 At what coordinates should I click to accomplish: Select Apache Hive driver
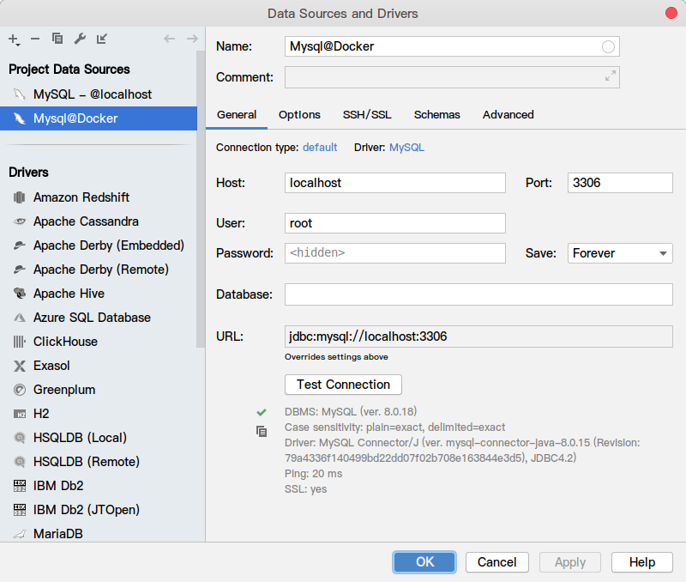tap(99, 294)
